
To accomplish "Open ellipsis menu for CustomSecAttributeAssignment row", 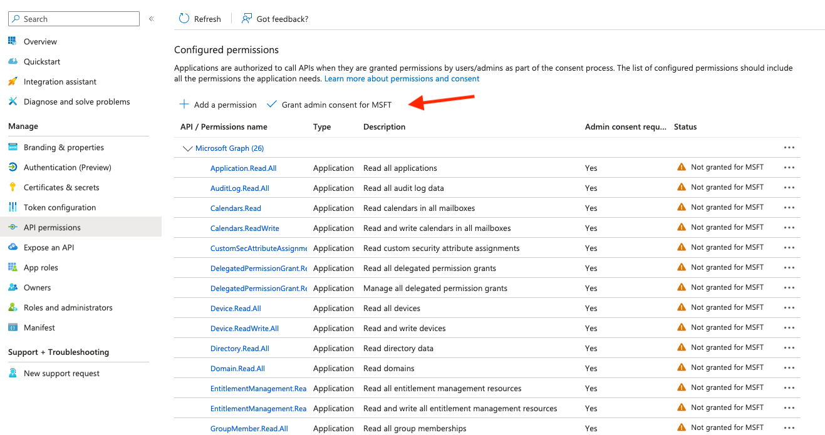I will pos(789,248).
